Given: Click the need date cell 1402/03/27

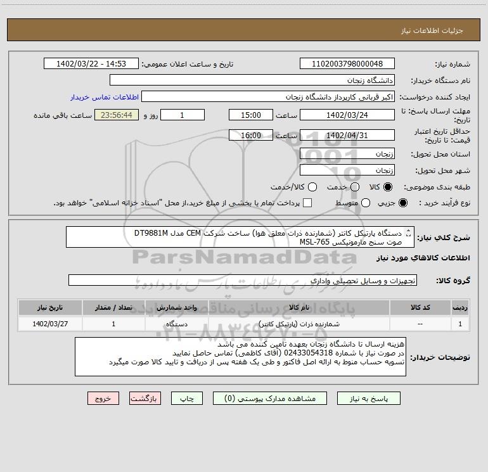Looking at the screenshot, I should (x=50, y=324).
